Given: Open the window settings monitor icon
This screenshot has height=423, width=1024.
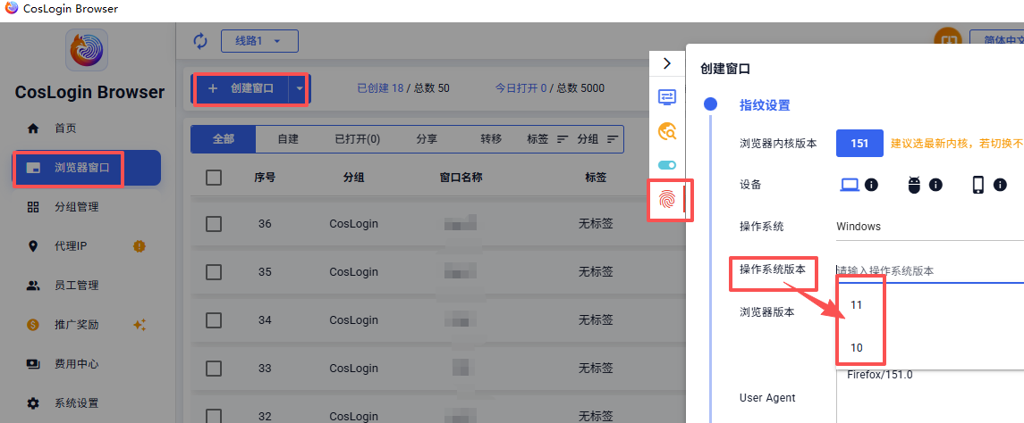Looking at the screenshot, I should pyautogui.click(x=667, y=97).
